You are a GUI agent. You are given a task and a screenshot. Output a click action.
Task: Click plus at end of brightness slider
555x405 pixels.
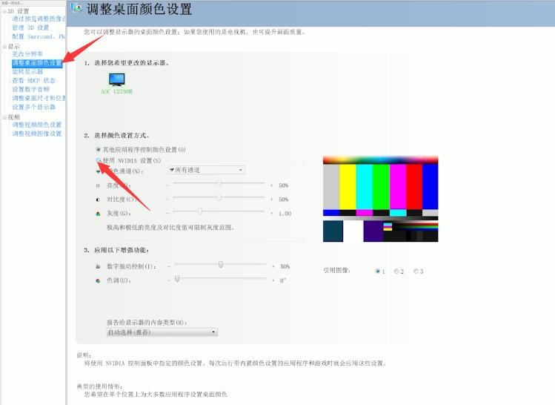point(271,185)
